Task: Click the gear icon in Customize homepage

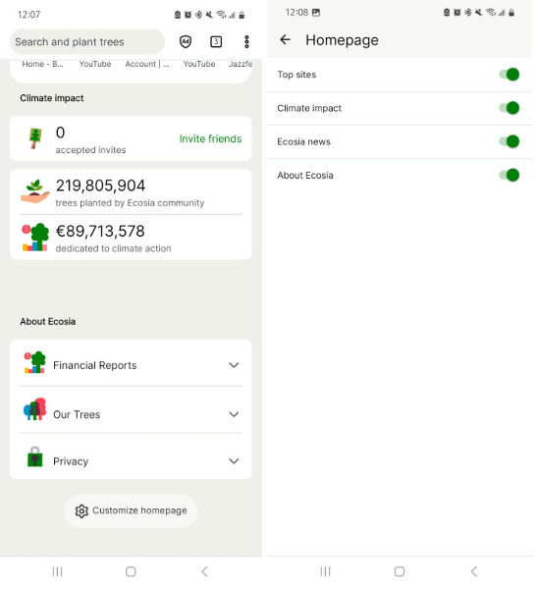Action: (81, 511)
